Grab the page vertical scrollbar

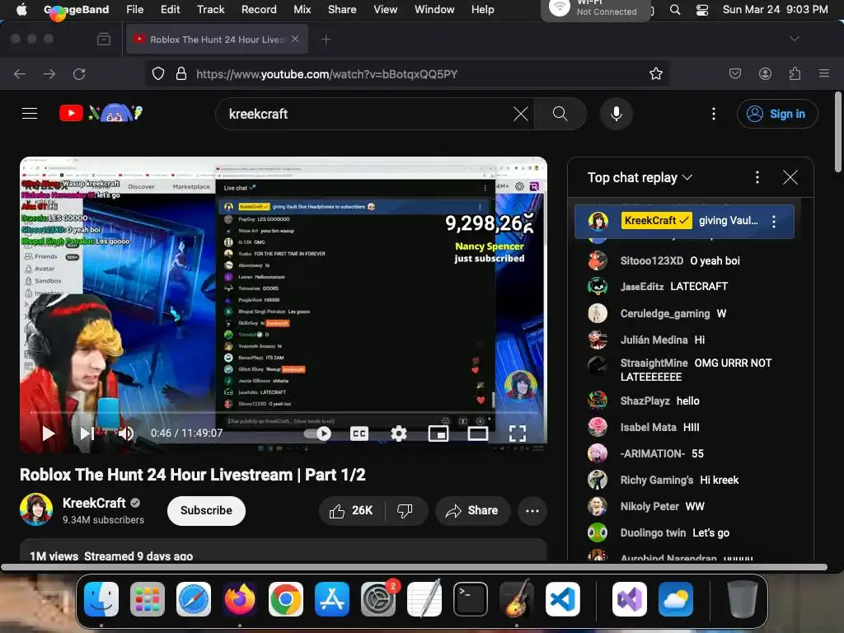point(837,133)
